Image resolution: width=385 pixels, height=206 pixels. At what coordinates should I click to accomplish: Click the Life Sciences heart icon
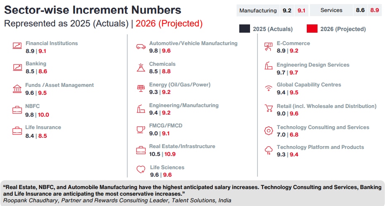tap(141, 169)
